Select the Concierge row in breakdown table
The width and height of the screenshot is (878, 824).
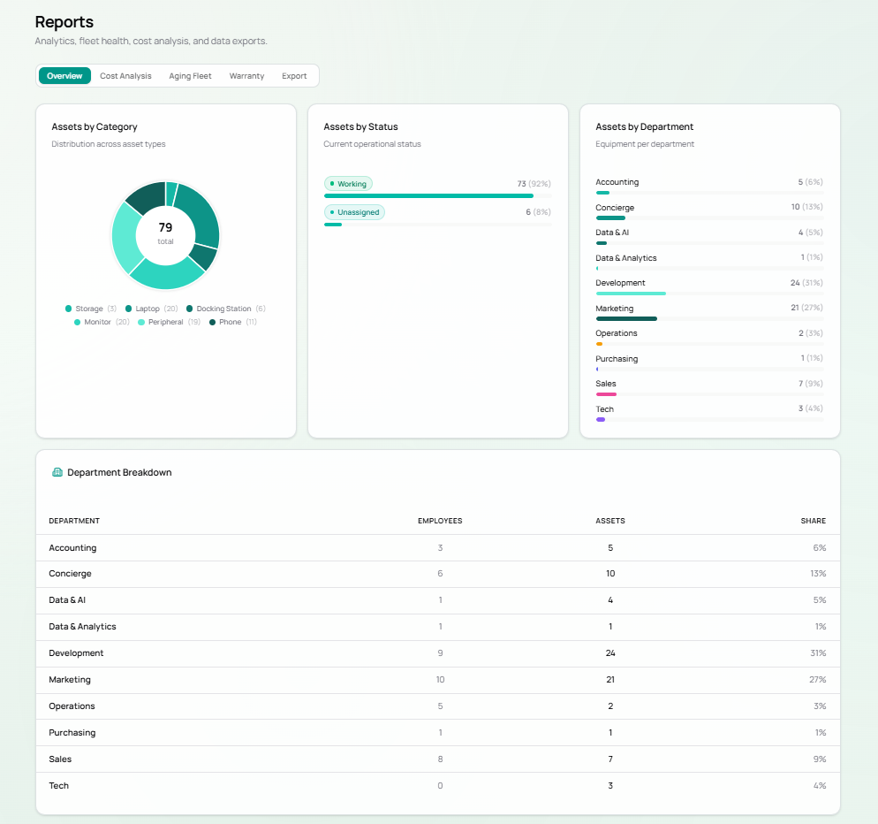point(438,574)
